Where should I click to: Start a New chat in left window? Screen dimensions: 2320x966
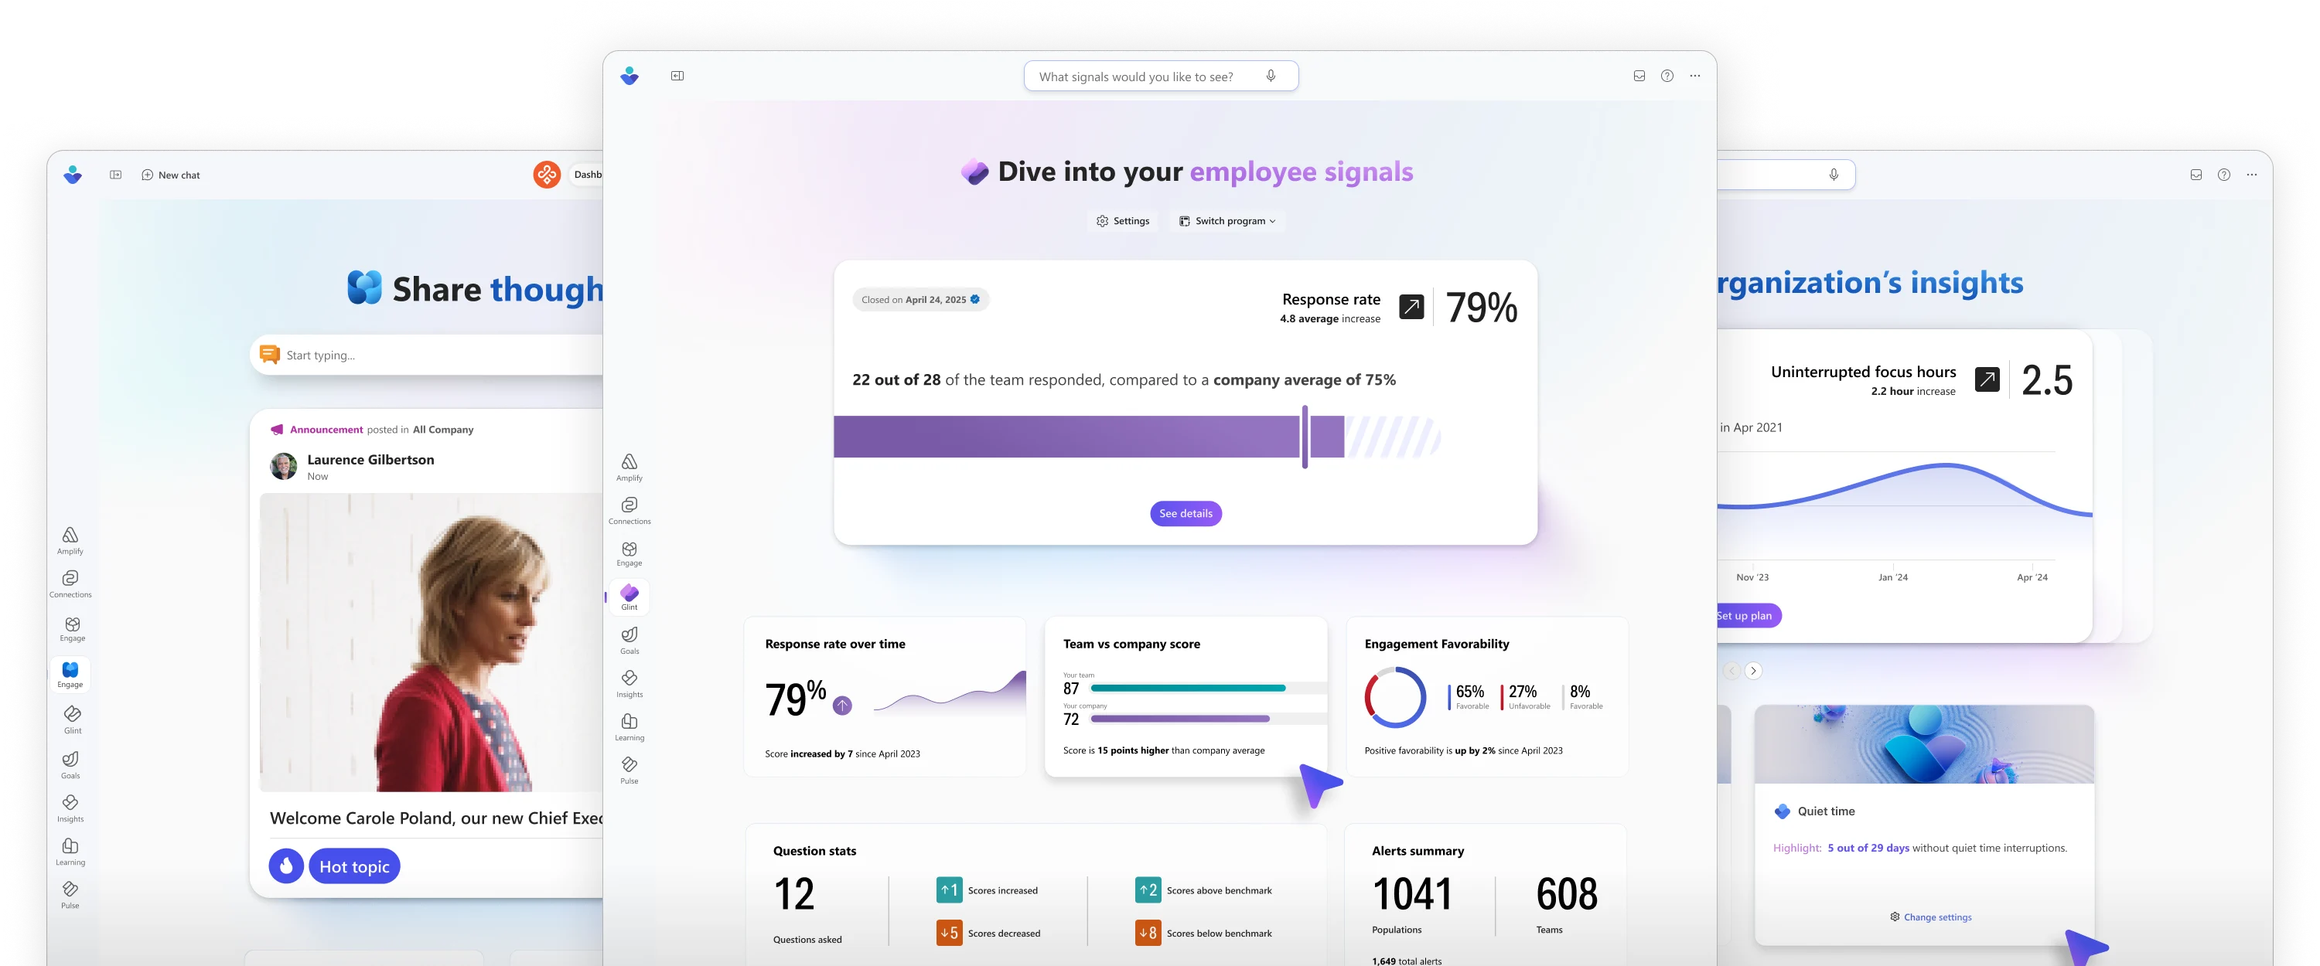pos(171,175)
